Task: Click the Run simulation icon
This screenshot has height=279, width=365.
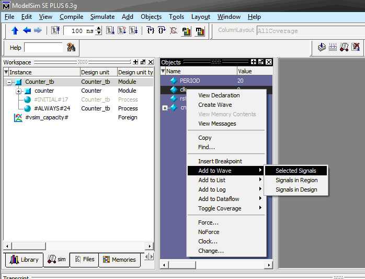Action: point(110,30)
